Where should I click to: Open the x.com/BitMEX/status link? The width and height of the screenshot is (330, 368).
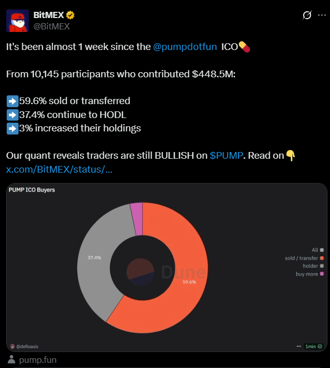pos(59,169)
